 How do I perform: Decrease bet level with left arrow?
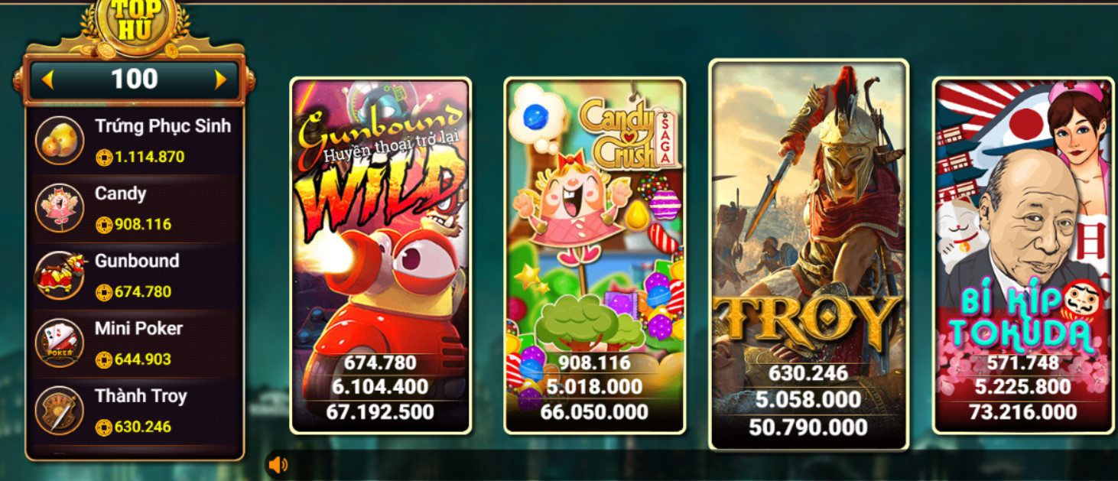(47, 80)
